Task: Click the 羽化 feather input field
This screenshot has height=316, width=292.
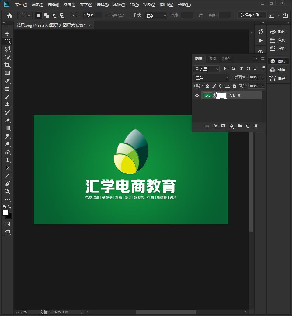Action: click(92, 15)
